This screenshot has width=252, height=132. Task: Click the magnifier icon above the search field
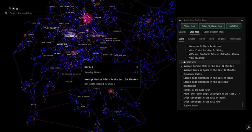coord(10,9)
